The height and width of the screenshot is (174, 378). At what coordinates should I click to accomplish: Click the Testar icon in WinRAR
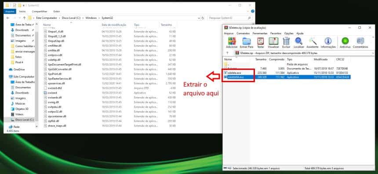pos(260,43)
